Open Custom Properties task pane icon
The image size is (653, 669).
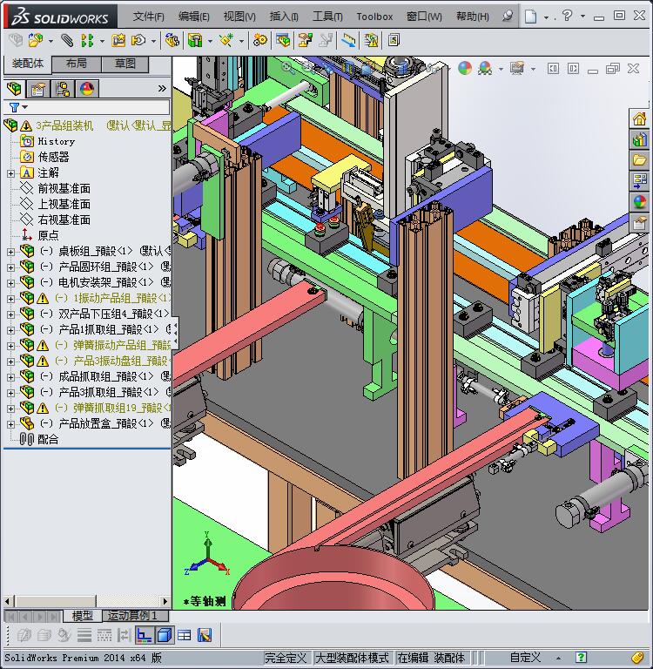(639, 223)
